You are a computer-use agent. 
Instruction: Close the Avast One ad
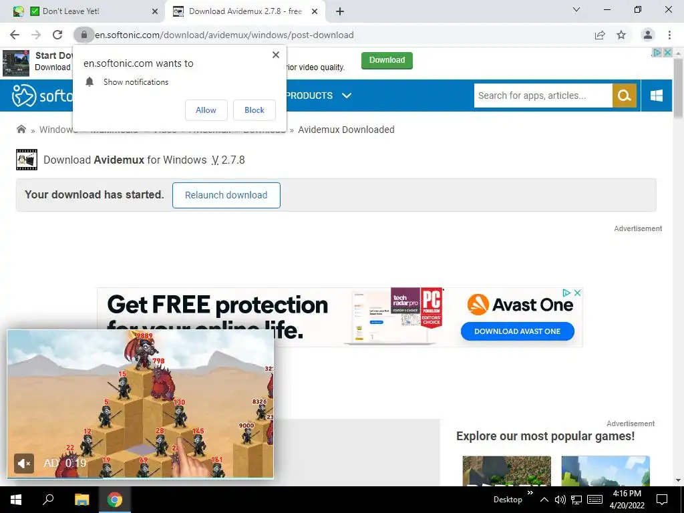pyautogui.click(x=577, y=293)
